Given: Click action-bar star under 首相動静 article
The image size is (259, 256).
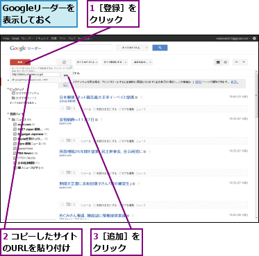Looking at the screenshot, I should click(x=62, y=140).
